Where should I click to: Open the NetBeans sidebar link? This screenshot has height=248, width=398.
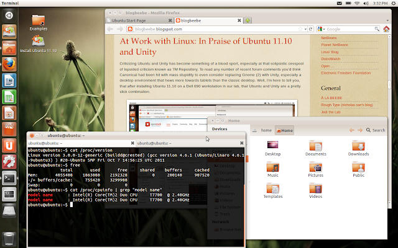[x=329, y=38]
